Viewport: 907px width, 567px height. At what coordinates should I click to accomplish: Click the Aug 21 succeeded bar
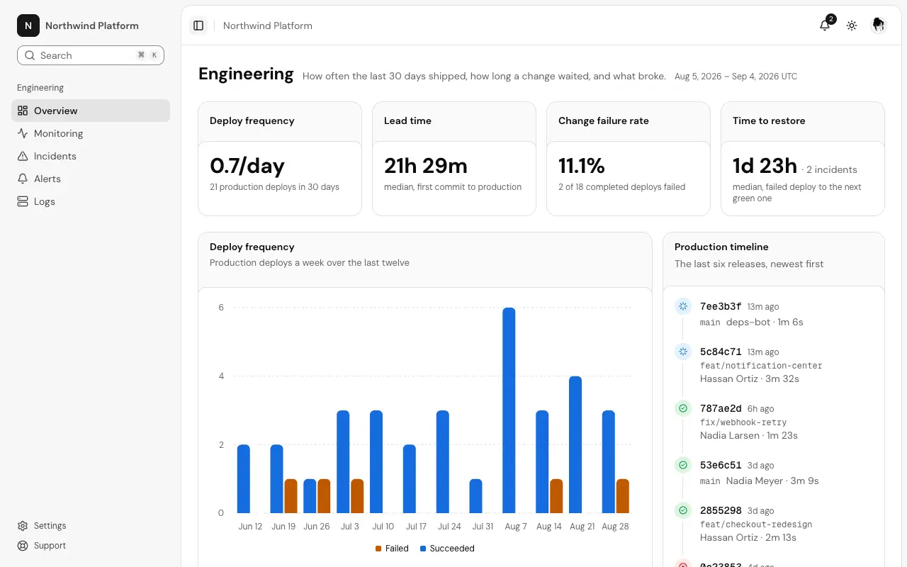575,444
